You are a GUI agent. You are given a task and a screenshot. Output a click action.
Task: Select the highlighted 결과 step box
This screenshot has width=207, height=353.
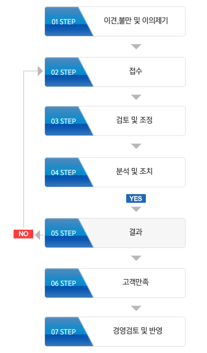pyautogui.click(x=115, y=233)
